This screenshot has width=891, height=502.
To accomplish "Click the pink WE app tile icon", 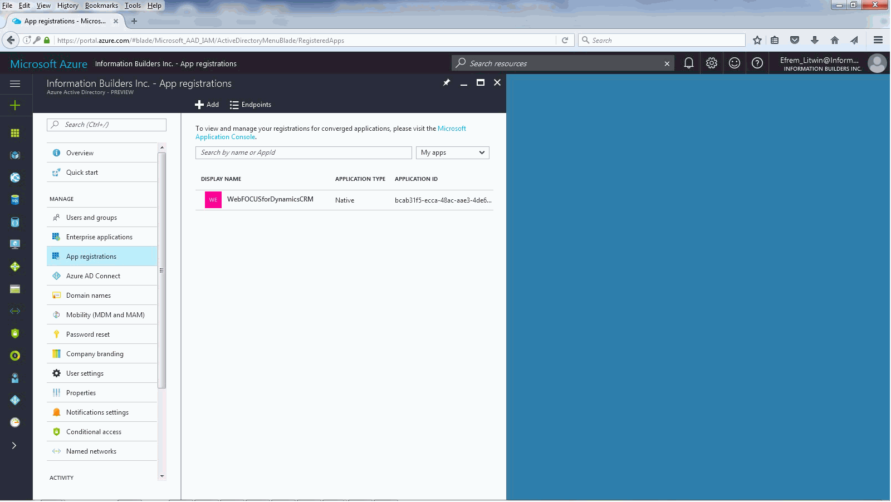I will click(213, 200).
